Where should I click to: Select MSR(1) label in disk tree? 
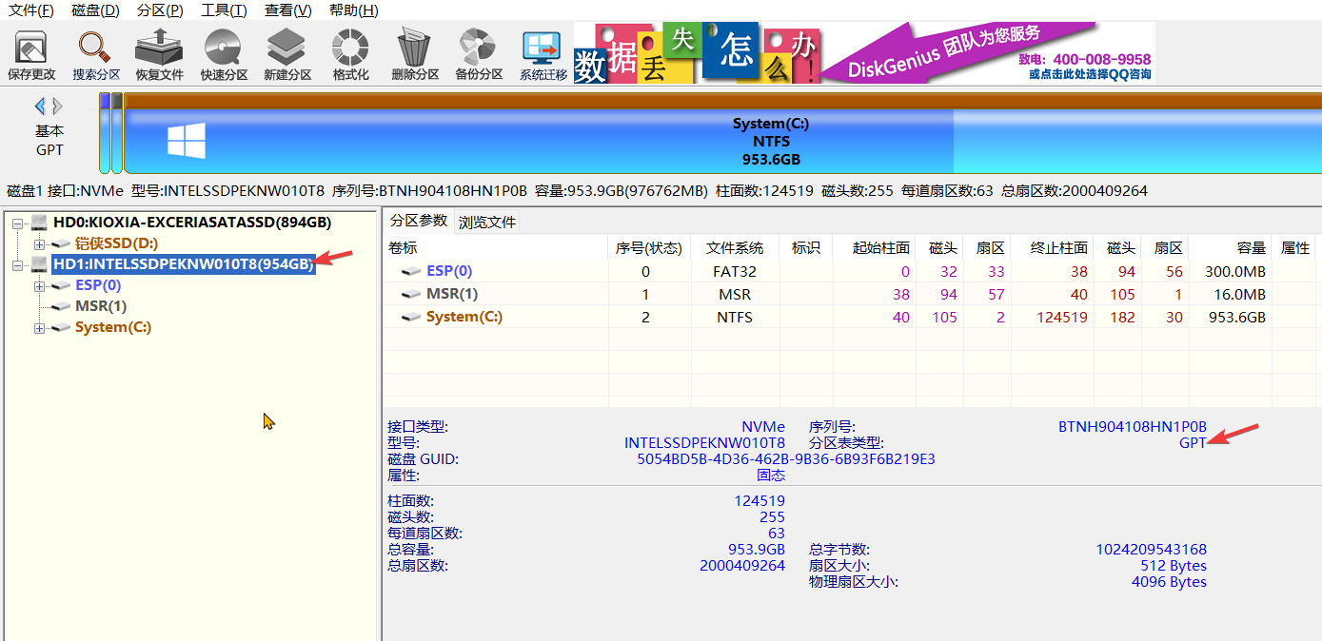pyautogui.click(x=101, y=306)
